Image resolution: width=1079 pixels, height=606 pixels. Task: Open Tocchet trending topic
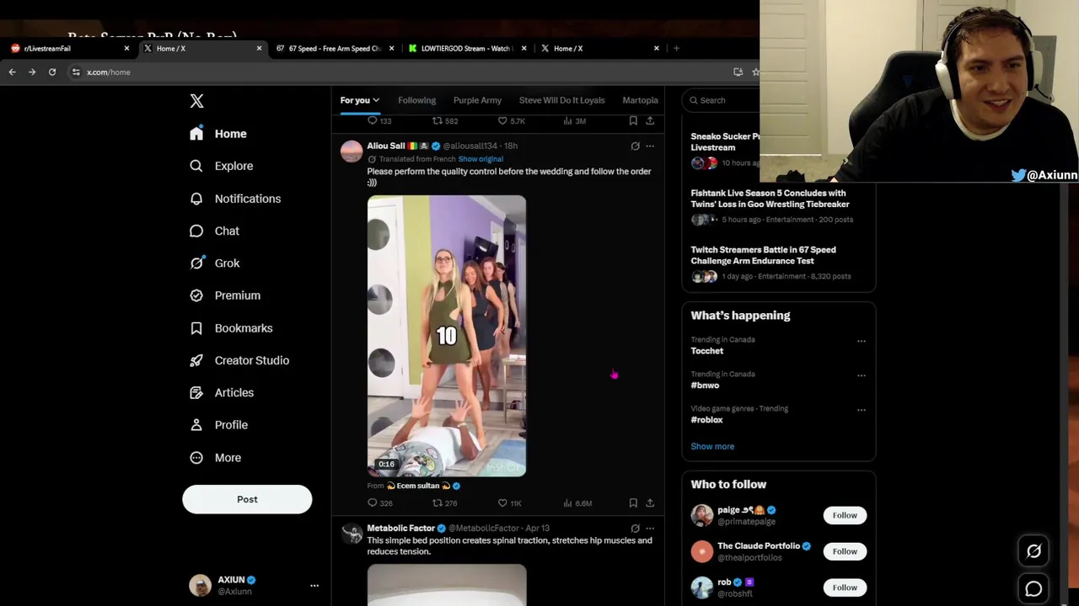pos(707,351)
